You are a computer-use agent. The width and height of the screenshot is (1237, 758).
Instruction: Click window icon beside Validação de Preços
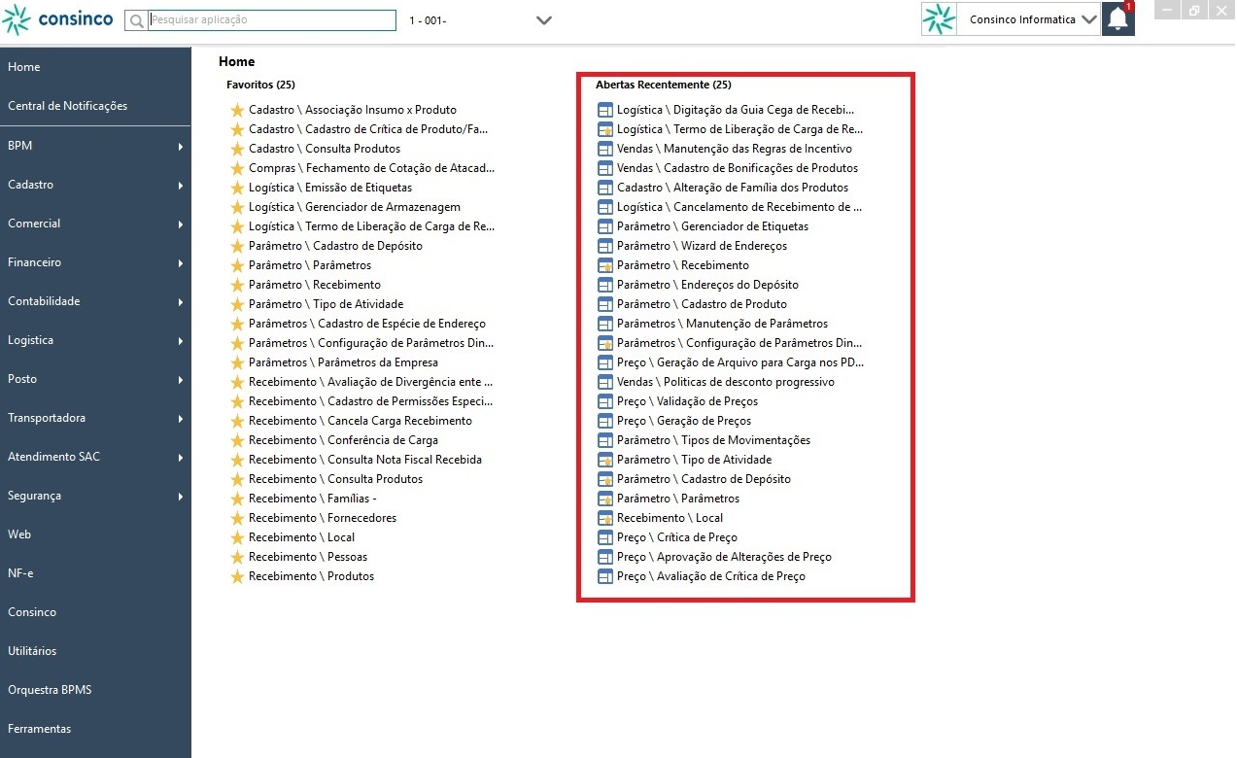click(x=605, y=401)
